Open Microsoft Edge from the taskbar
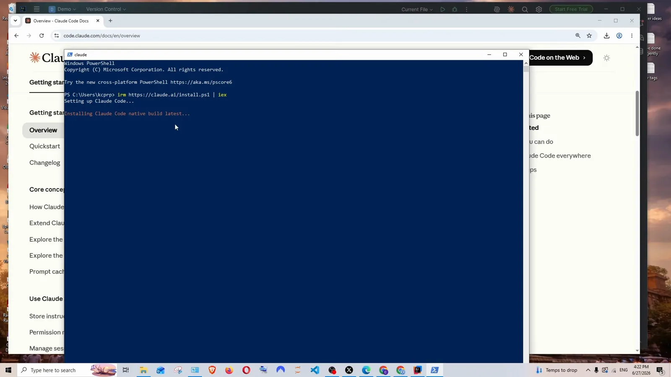The height and width of the screenshot is (377, 671). tap(366, 370)
